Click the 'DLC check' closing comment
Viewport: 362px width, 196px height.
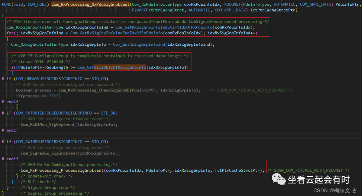point(38,182)
